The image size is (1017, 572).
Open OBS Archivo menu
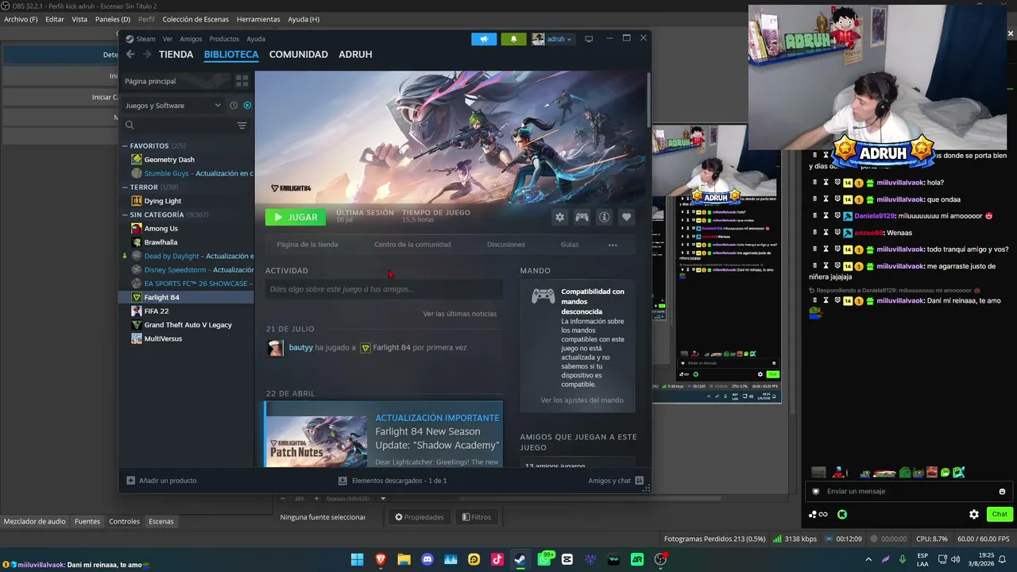tap(21, 19)
